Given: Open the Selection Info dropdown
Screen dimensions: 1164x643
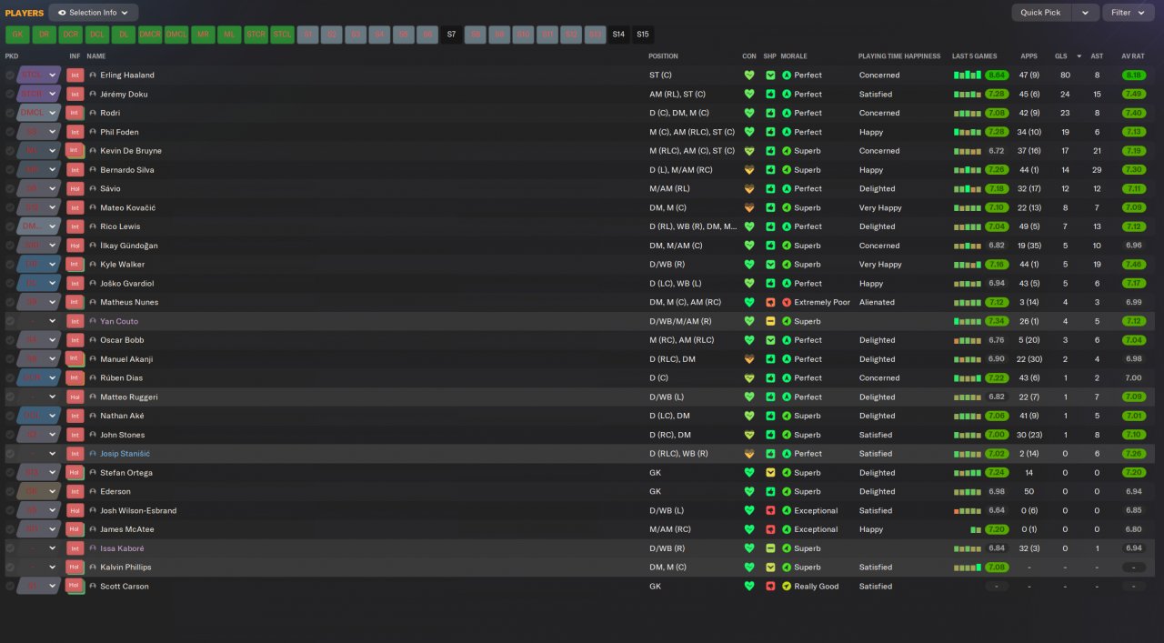Looking at the screenshot, I should [x=94, y=13].
